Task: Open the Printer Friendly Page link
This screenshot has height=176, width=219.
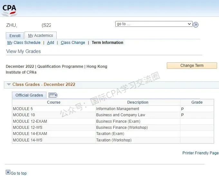Action: [200, 153]
